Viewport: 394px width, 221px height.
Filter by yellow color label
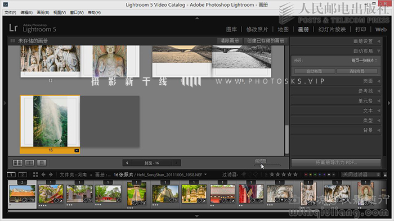[x=310, y=174]
